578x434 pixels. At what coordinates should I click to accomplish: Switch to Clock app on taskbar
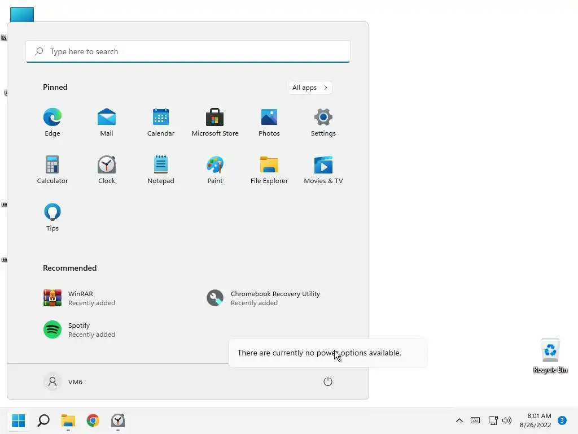point(118,420)
